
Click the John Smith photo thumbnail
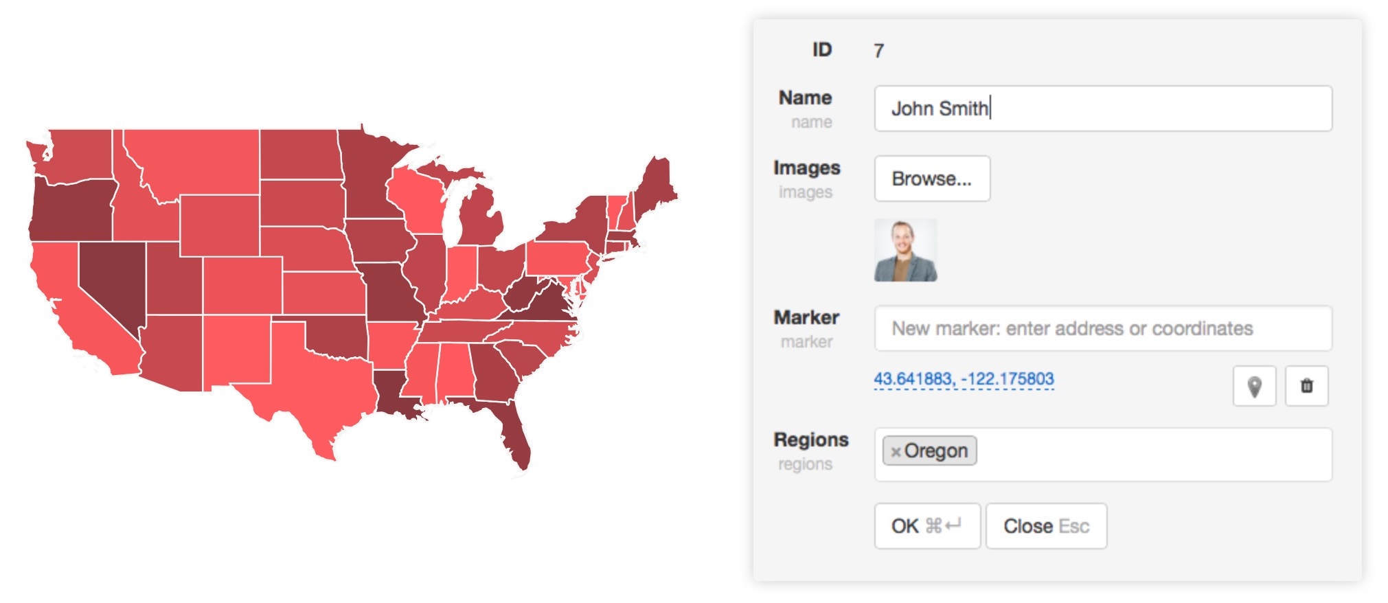point(905,250)
